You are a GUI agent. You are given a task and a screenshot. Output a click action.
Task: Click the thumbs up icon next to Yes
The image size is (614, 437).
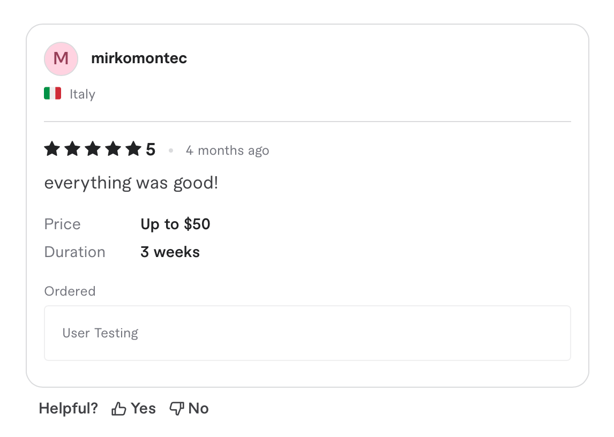118,408
